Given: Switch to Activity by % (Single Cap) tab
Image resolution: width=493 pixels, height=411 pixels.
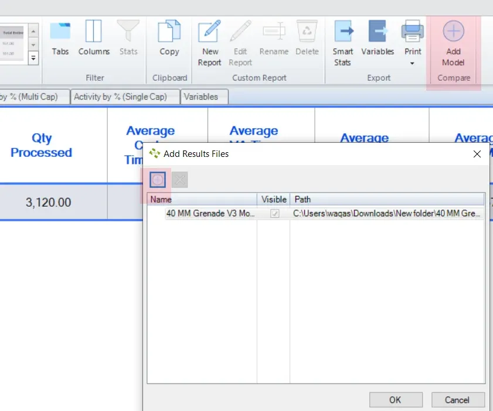Looking at the screenshot, I should [125, 97].
